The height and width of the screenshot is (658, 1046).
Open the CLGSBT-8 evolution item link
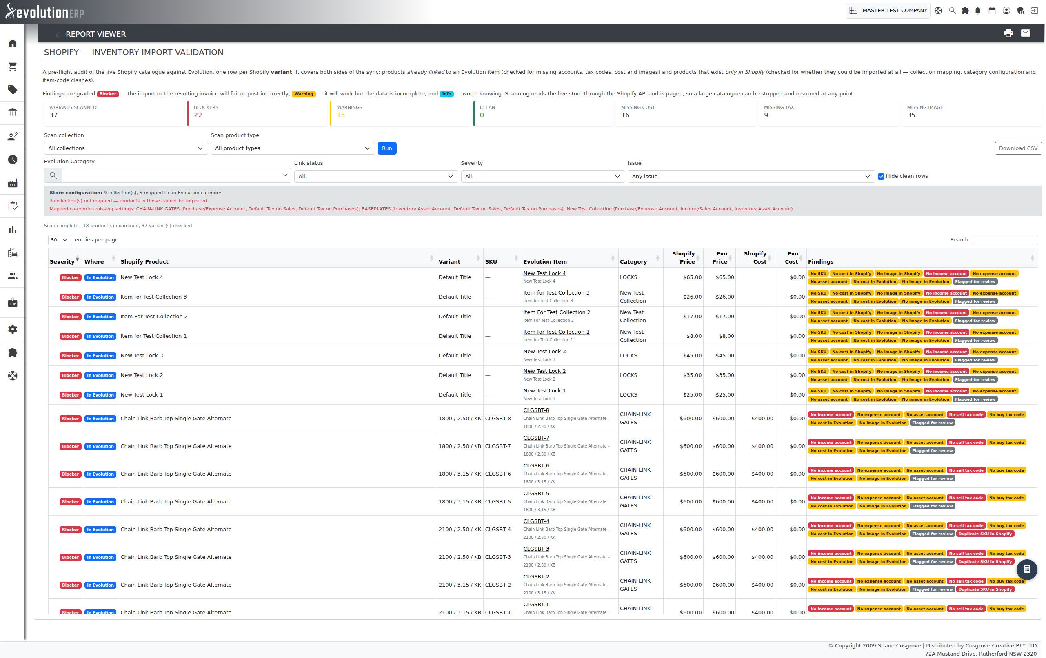click(536, 410)
